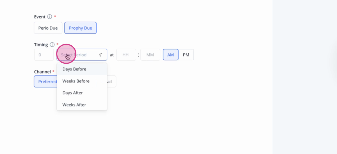The image size is (337, 154).
Task: Click the Event field label
Action: (x=40, y=17)
